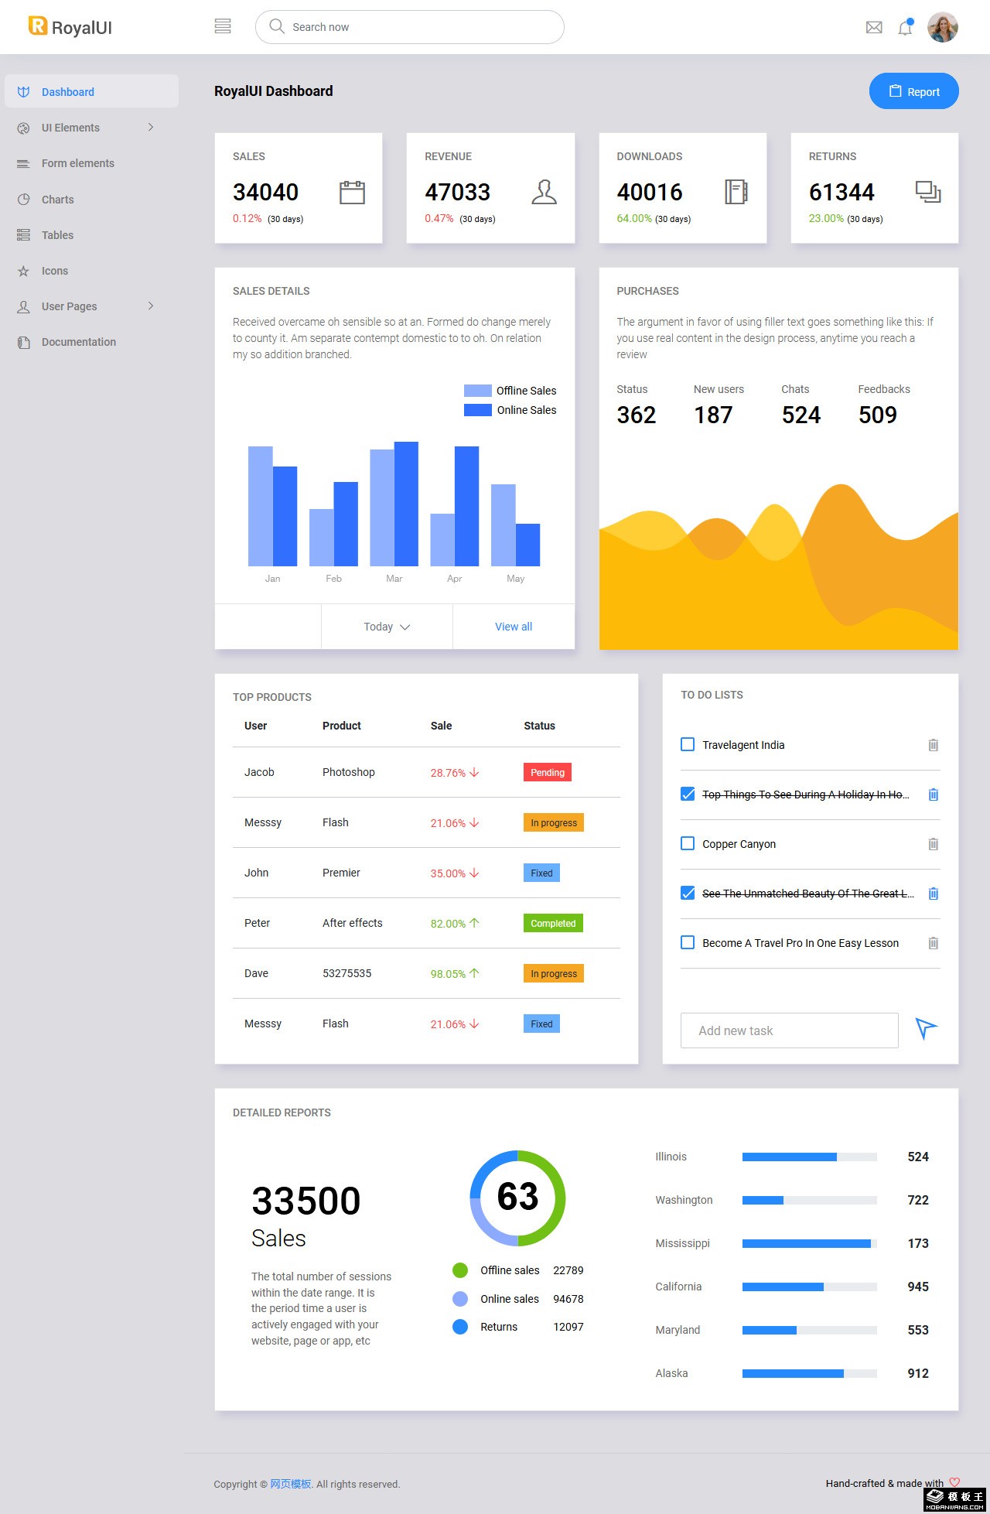Click the blue Report button
Screen dimensions: 990x1514
point(913,91)
